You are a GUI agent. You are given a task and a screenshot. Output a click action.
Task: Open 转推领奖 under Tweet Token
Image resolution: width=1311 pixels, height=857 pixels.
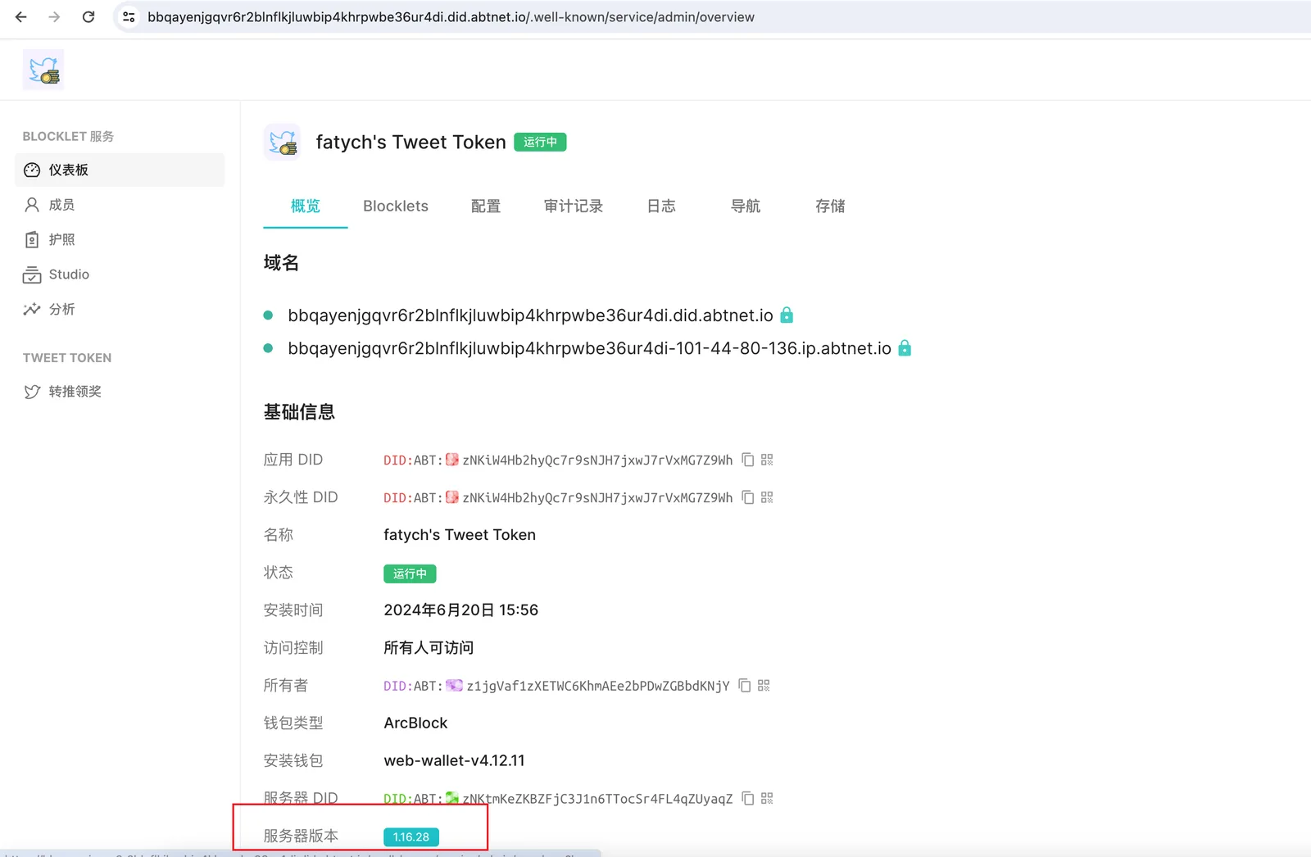(x=120, y=392)
